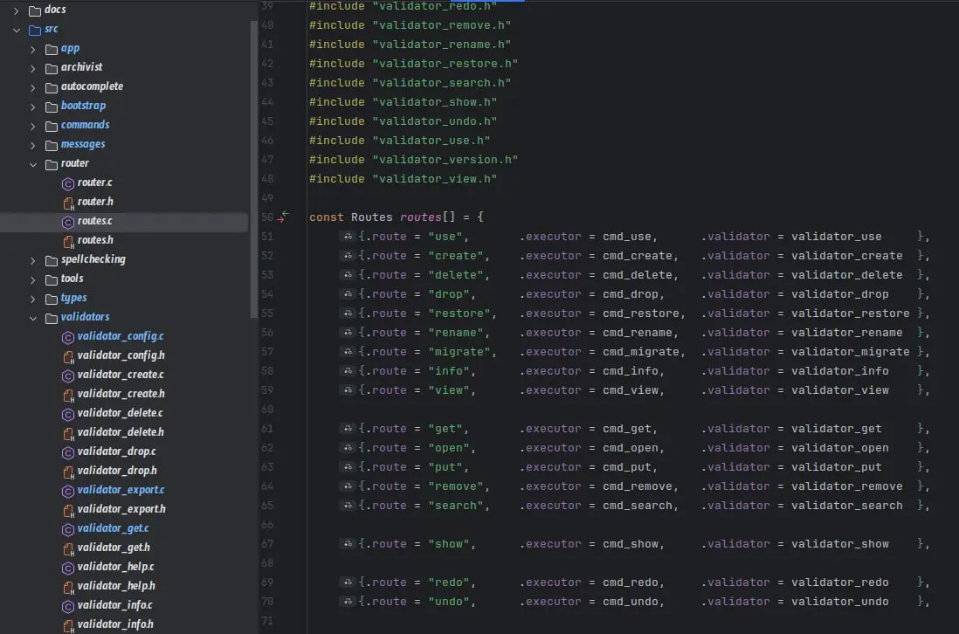Image resolution: width=959 pixels, height=634 pixels.
Task: Expand the messages folder
Action: [33, 145]
